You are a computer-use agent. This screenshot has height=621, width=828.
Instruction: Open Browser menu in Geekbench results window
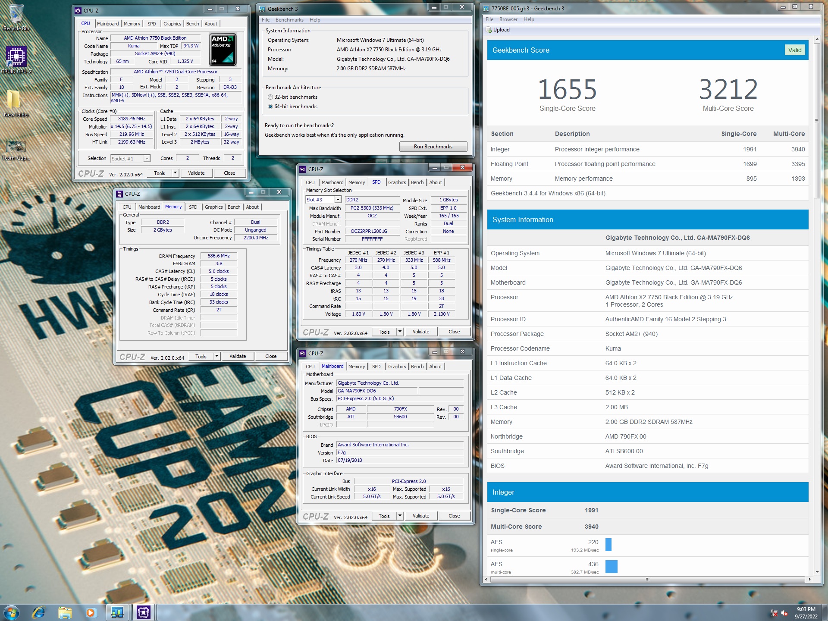tap(508, 19)
